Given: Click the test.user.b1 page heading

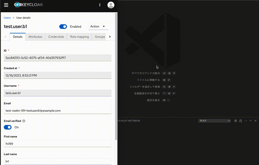Looking at the screenshot, I should tap(15, 26).
